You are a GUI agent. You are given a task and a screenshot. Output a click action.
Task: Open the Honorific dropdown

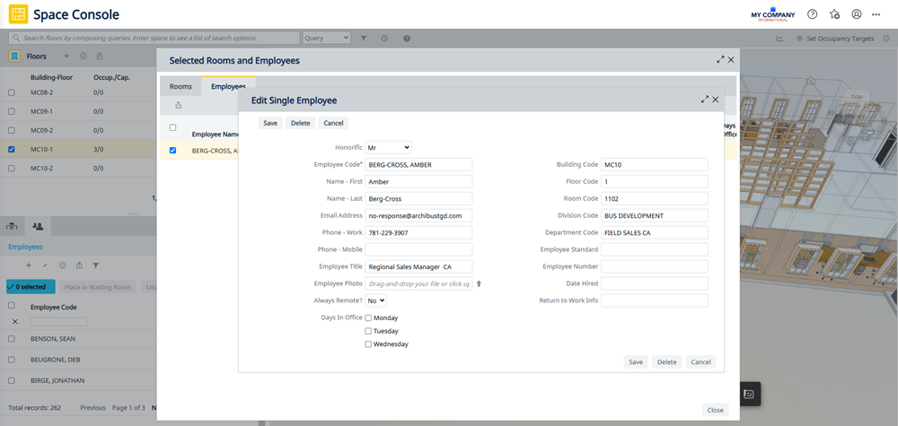coord(388,147)
